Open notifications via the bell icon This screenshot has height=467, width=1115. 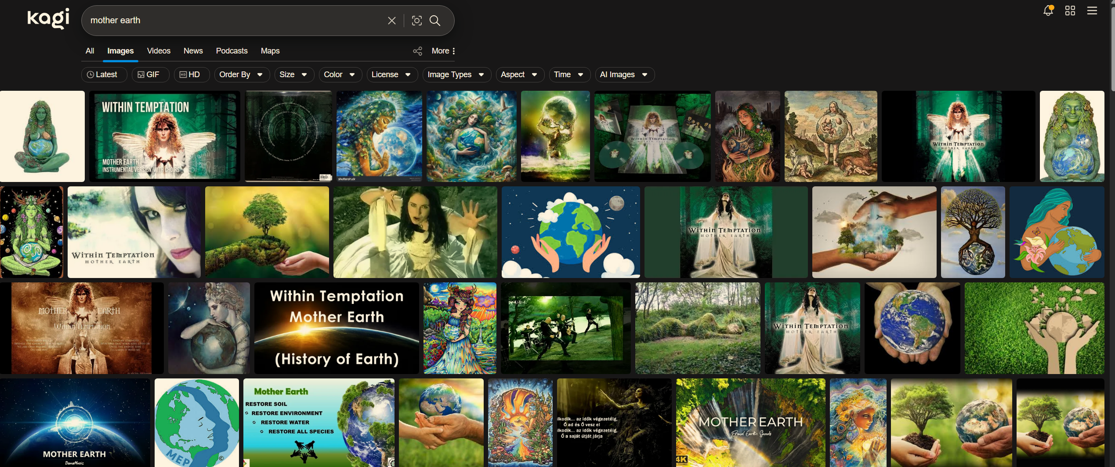(1048, 11)
